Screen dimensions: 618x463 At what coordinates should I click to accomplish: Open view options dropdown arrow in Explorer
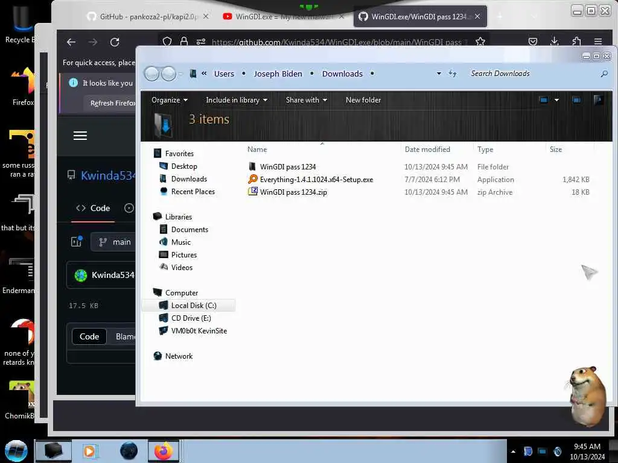[556, 100]
